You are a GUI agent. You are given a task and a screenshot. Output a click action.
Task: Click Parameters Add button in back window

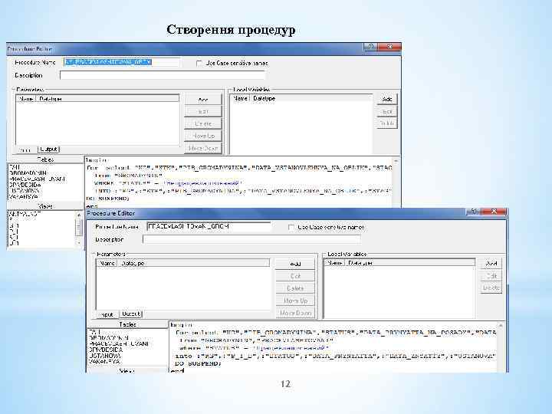pyautogui.click(x=203, y=100)
